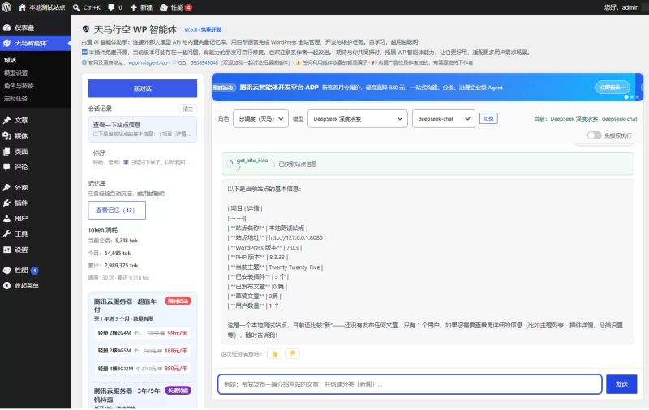Image resolution: width=649 pixels, height=410 pixels.
Task: Click into the chat message input field
Action: tap(410, 384)
